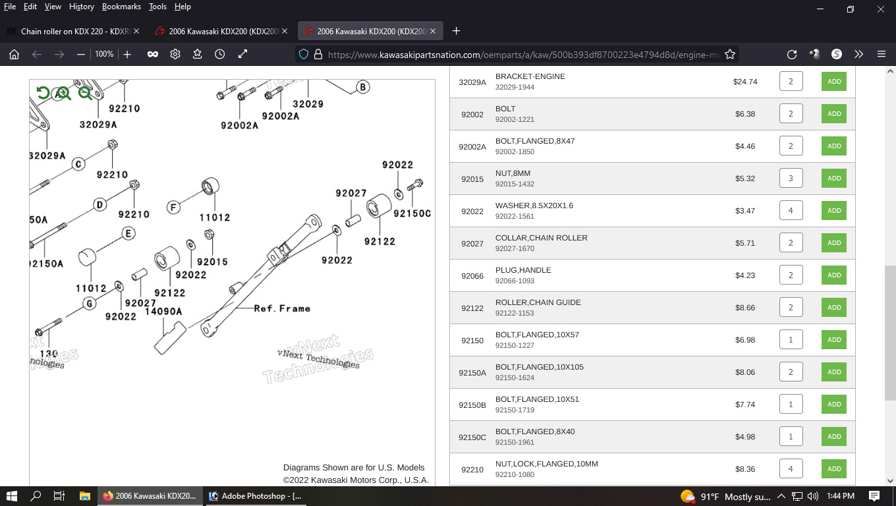896x506 pixels.
Task: Add BRACKET-ENGINE 32029-1944 to cart
Action: point(834,82)
